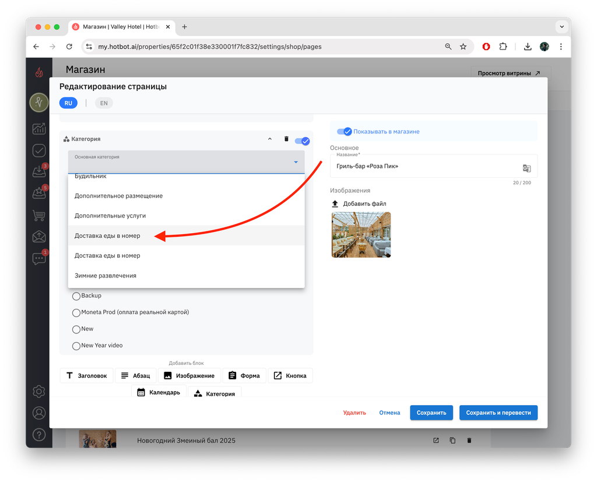The height and width of the screenshot is (482, 597).
Task: Add a Календарь block
Action: pos(159,392)
